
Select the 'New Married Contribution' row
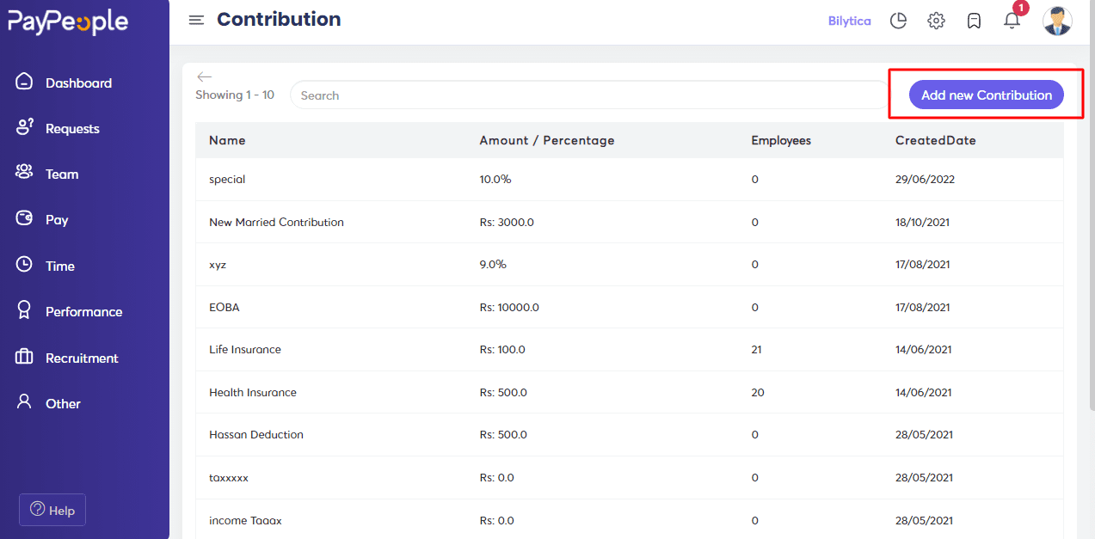click(630, 222)
